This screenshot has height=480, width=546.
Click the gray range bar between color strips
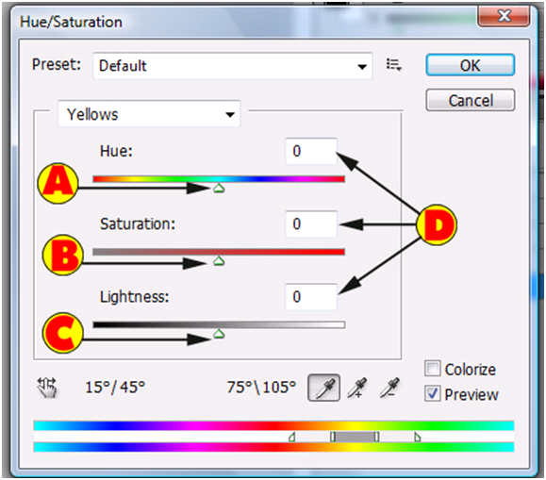(355, 437)
